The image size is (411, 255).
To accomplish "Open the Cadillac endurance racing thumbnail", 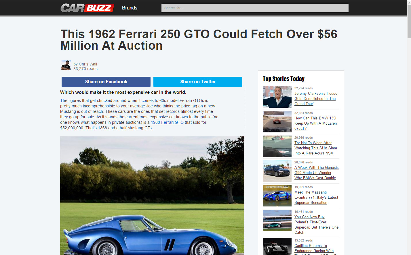I will 277,247.
